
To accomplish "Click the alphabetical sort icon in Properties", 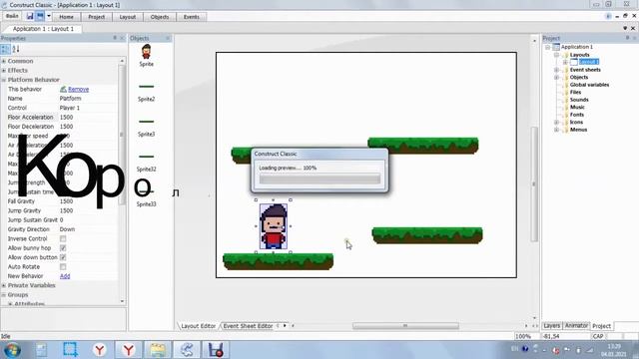I will tap(16, 49).
